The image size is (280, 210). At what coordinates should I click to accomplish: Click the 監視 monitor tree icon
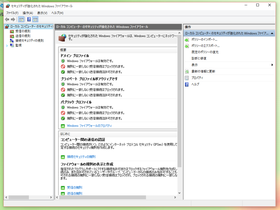click(12, 45)
